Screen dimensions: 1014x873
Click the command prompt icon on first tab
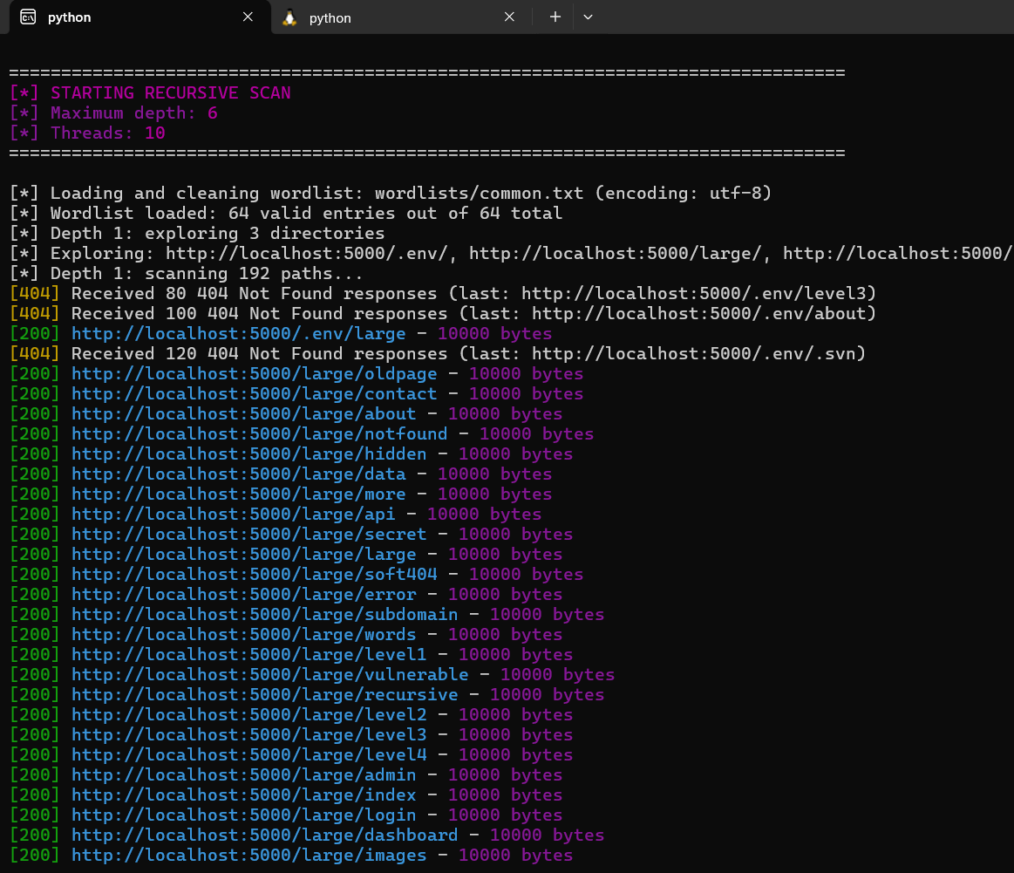[x=28, y=17]
